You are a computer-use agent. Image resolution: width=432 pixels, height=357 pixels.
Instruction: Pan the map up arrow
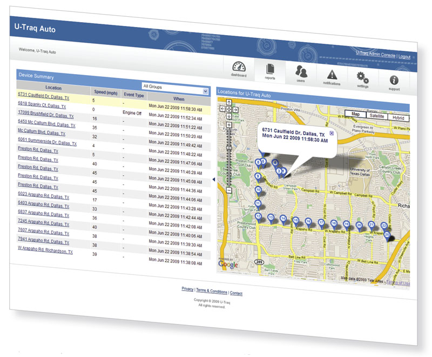coord(229,102)
